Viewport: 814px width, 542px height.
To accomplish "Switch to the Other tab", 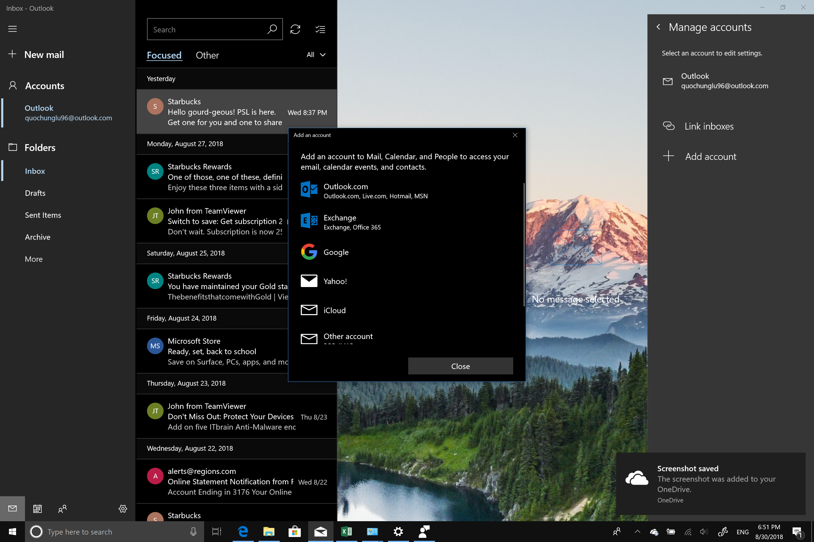I will tap(207, 55).
